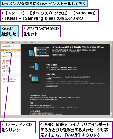Image resolution: width=113 pixels, height=139 pixels.
Task: Open the 編集 menu
Action: click(x=13, y=42)
